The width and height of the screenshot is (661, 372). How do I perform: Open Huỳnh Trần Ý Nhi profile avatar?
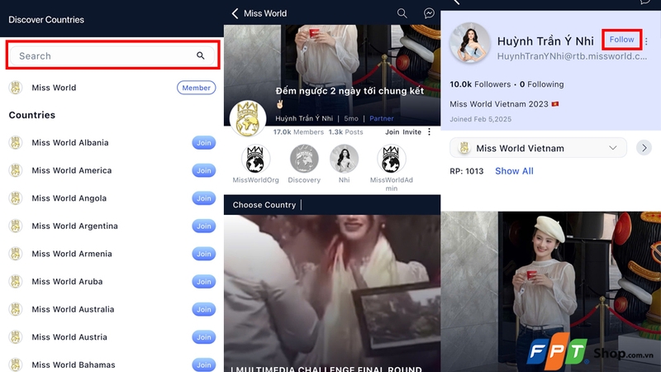tap(469, 43)
